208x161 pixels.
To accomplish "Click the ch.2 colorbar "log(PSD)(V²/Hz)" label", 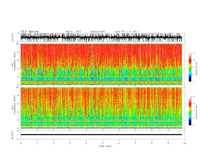I will (196, 112).
